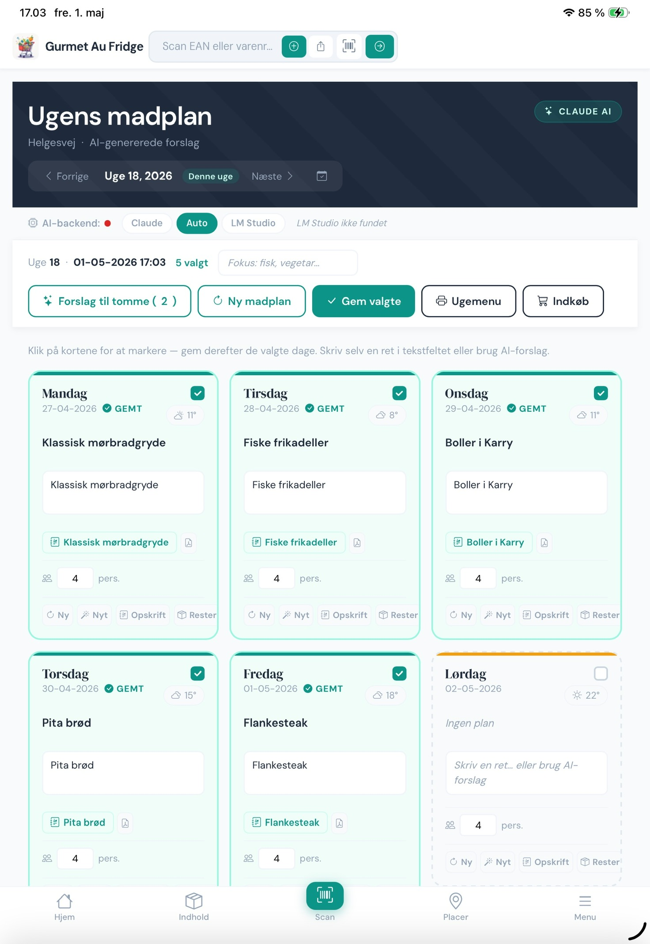Select Auto AI backend option
Image resolution: width=650 pixels, height=944 pixels.
tap(197, 223)
